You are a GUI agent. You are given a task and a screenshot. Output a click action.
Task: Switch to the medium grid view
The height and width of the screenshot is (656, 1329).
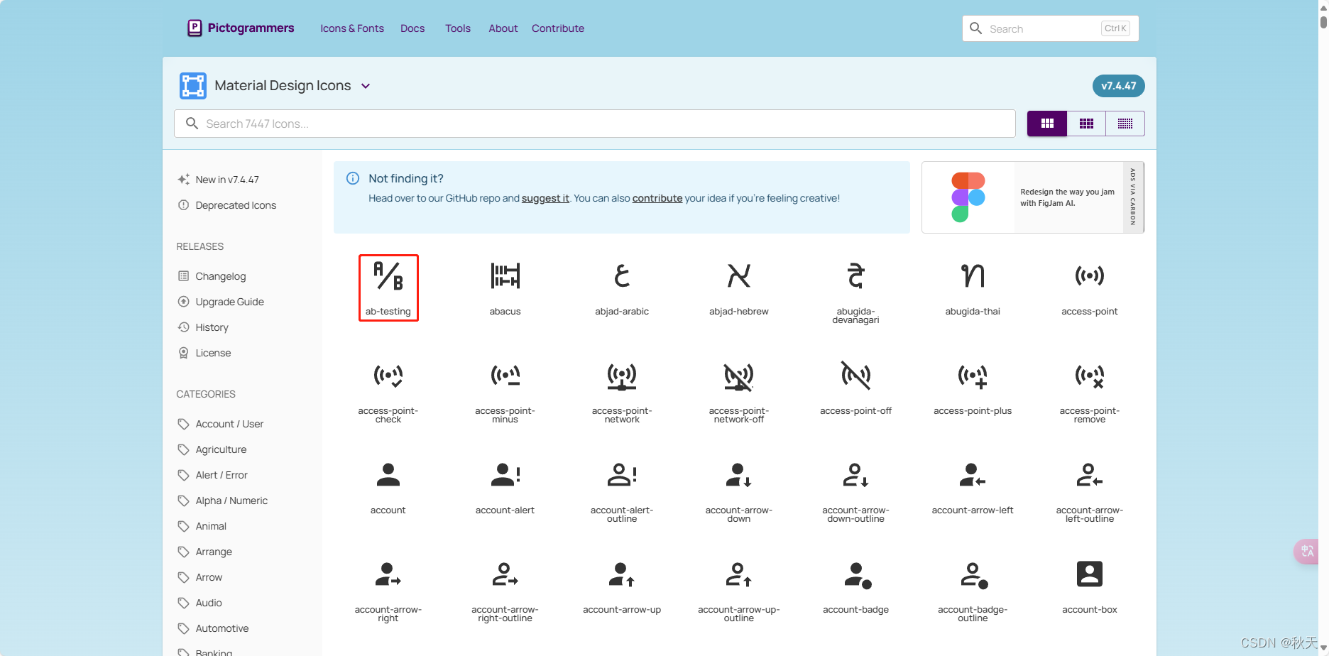pos(1086,123)
